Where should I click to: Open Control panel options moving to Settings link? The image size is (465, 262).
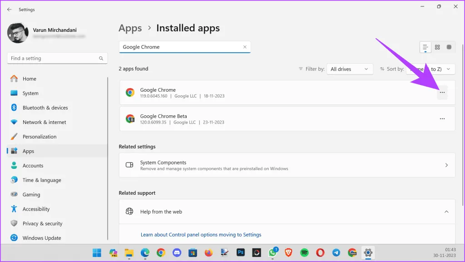pyautogui.click(x=201, y=235)
